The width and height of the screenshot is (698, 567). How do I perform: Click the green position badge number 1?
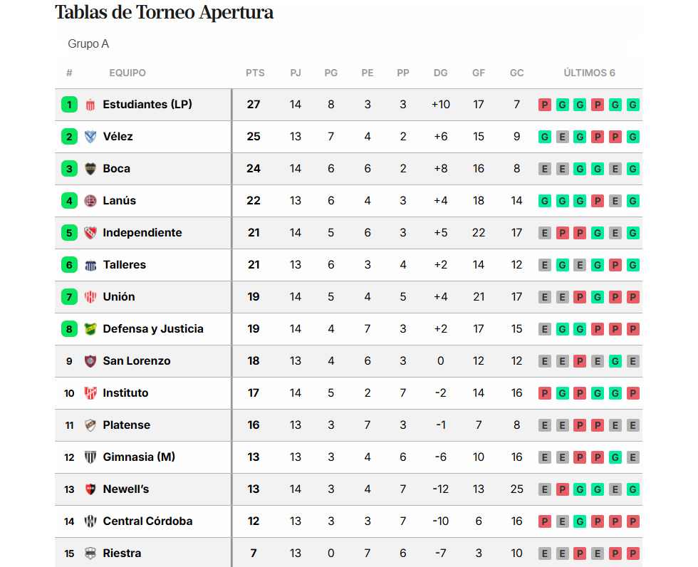click(x=69, y=105)
